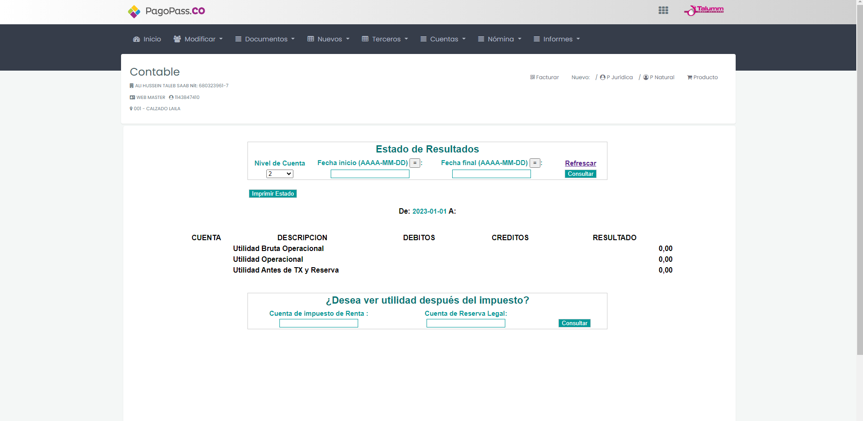863x421 pixels.
Task: Click the Producto cart shortcut
Action: (x=702, y=77)
